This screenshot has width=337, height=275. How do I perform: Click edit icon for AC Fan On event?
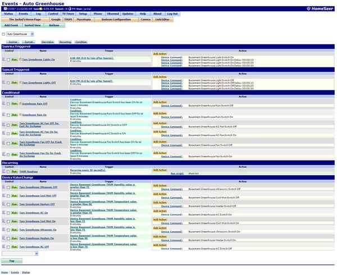(x=4, y=133)
